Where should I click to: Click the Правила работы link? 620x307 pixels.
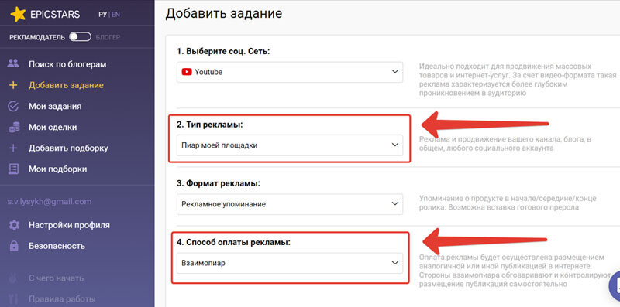click(x=62, y=298)
